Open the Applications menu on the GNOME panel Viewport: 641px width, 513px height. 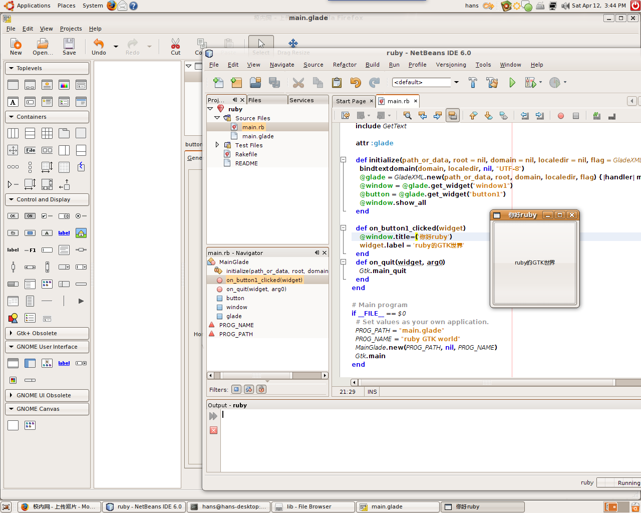[x=27, y=6]
